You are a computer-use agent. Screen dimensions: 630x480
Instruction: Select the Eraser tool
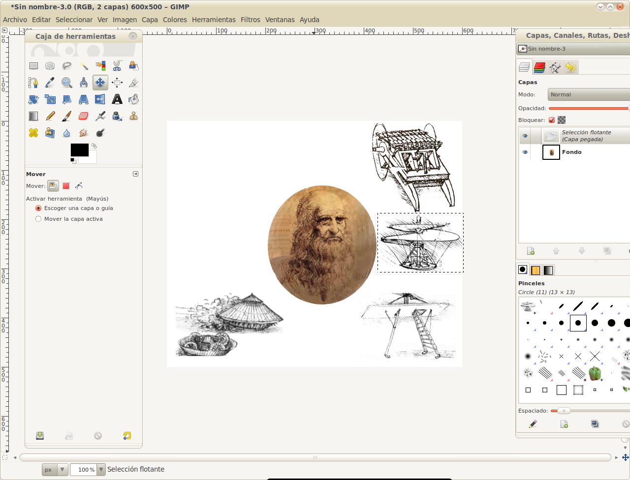[83, 116]
